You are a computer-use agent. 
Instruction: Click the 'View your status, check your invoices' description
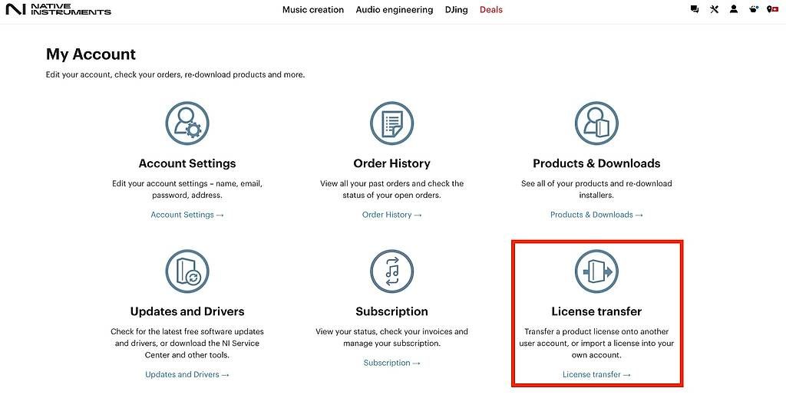tap(392, 337)
